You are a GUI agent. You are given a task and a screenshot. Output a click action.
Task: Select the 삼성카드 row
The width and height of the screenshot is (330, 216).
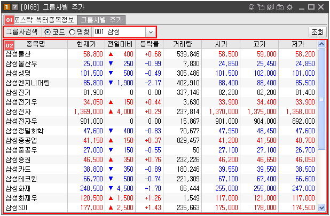[x=161, y=170]
